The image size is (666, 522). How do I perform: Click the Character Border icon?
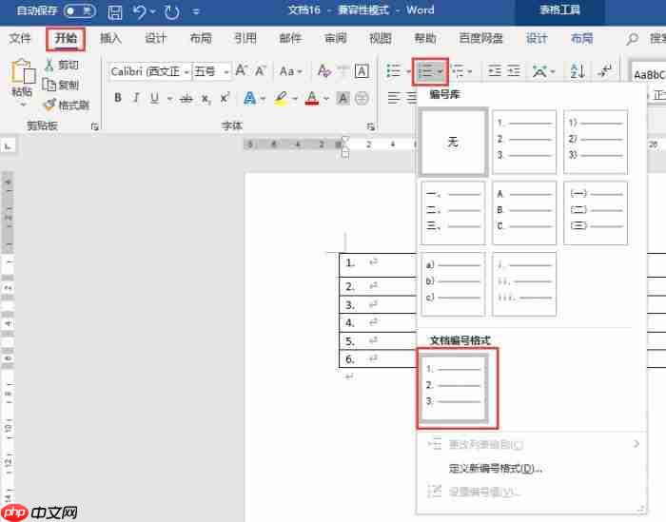coord(362,71)
